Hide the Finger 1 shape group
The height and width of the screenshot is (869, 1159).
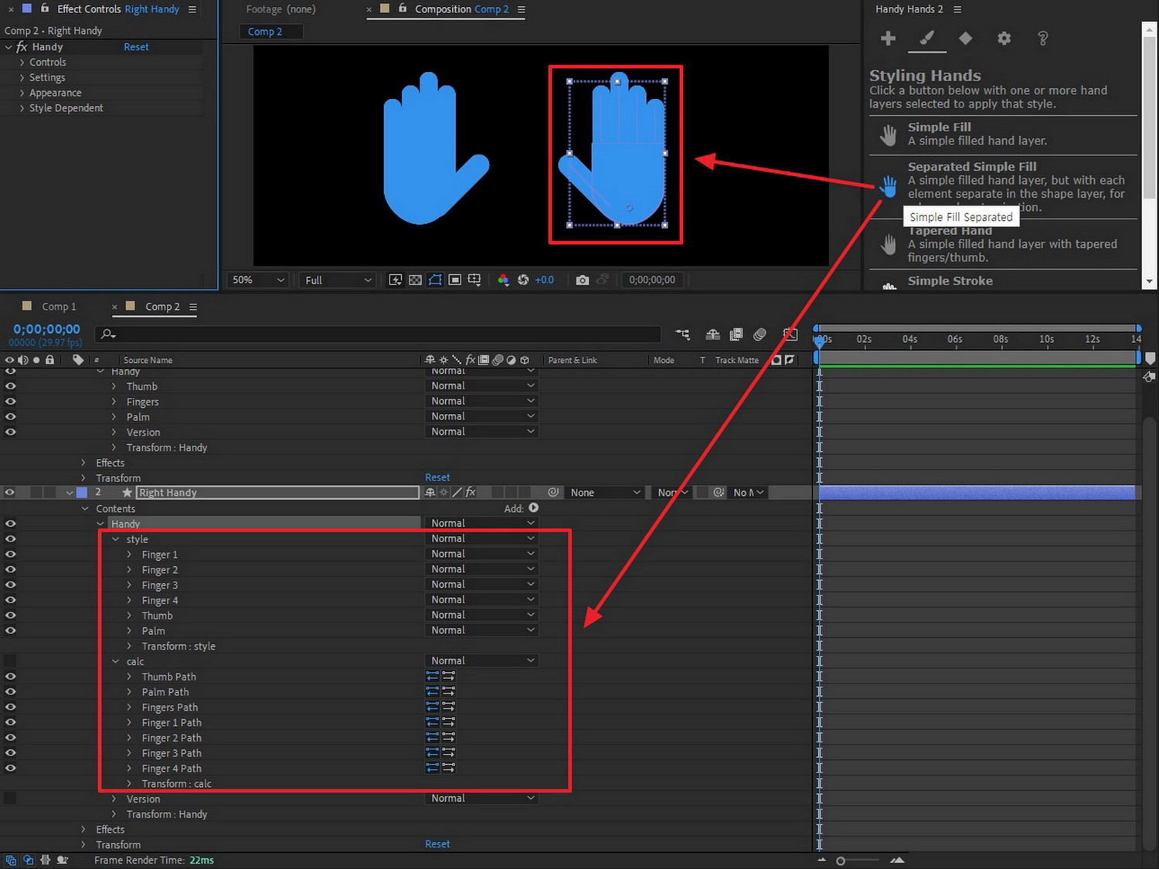click(x=10, y=554)
